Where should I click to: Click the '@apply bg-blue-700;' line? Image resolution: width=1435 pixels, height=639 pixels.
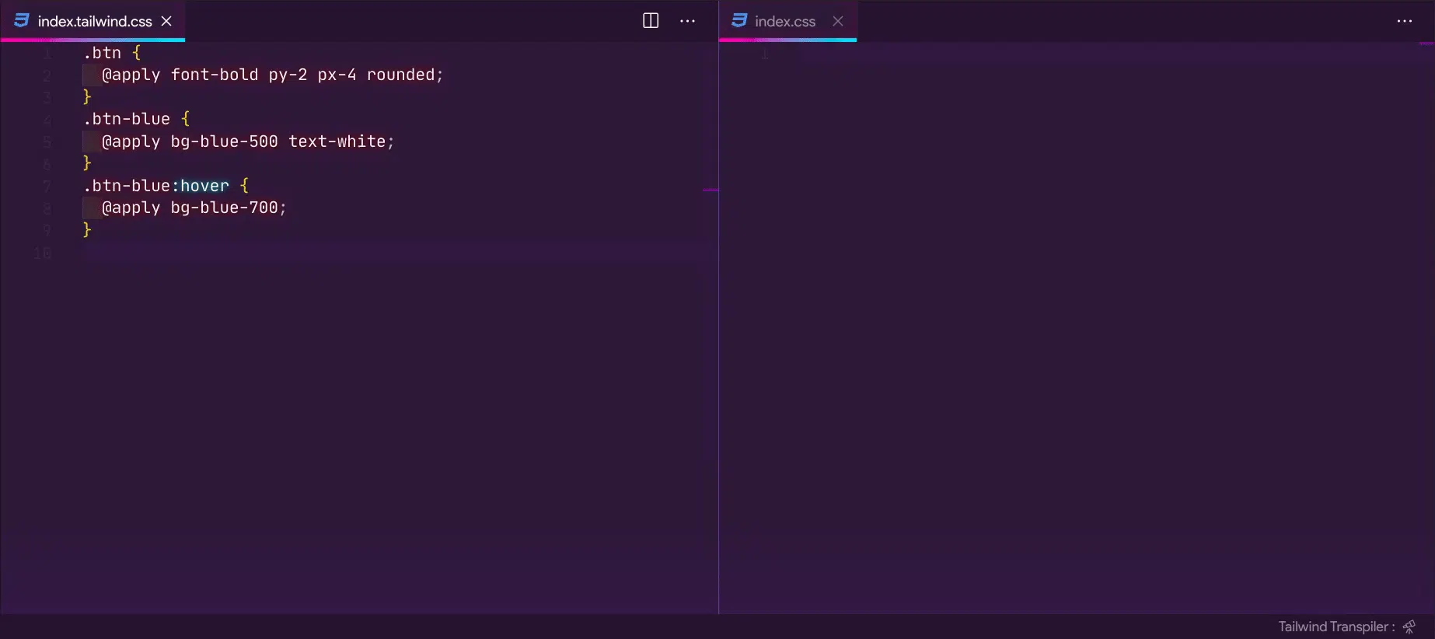coord(194,208)
